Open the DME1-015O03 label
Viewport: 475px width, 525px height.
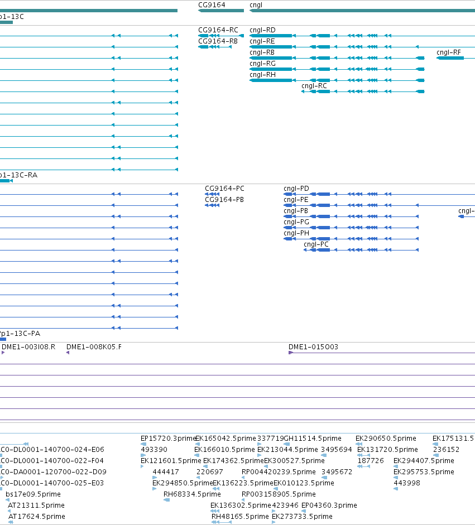[314, 346]
